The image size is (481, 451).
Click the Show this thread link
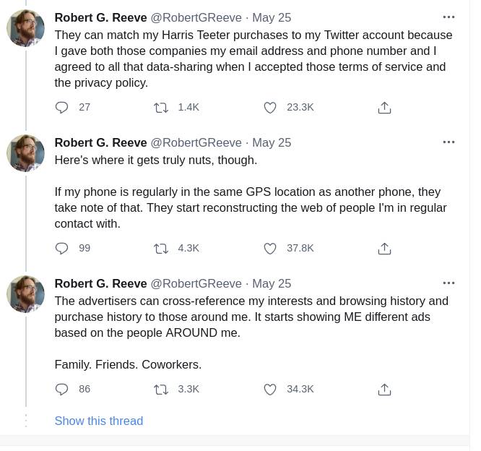pos(99,421)
